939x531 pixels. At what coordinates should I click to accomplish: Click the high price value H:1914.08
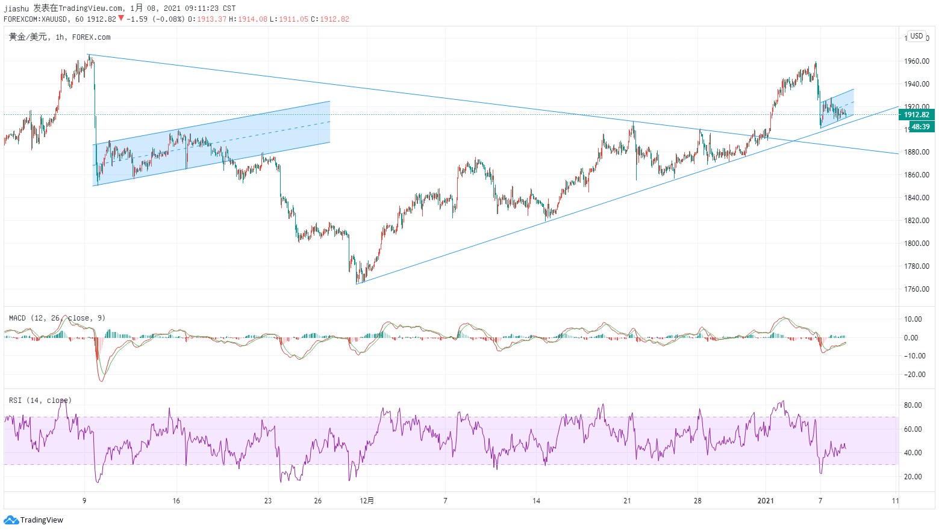248,19
